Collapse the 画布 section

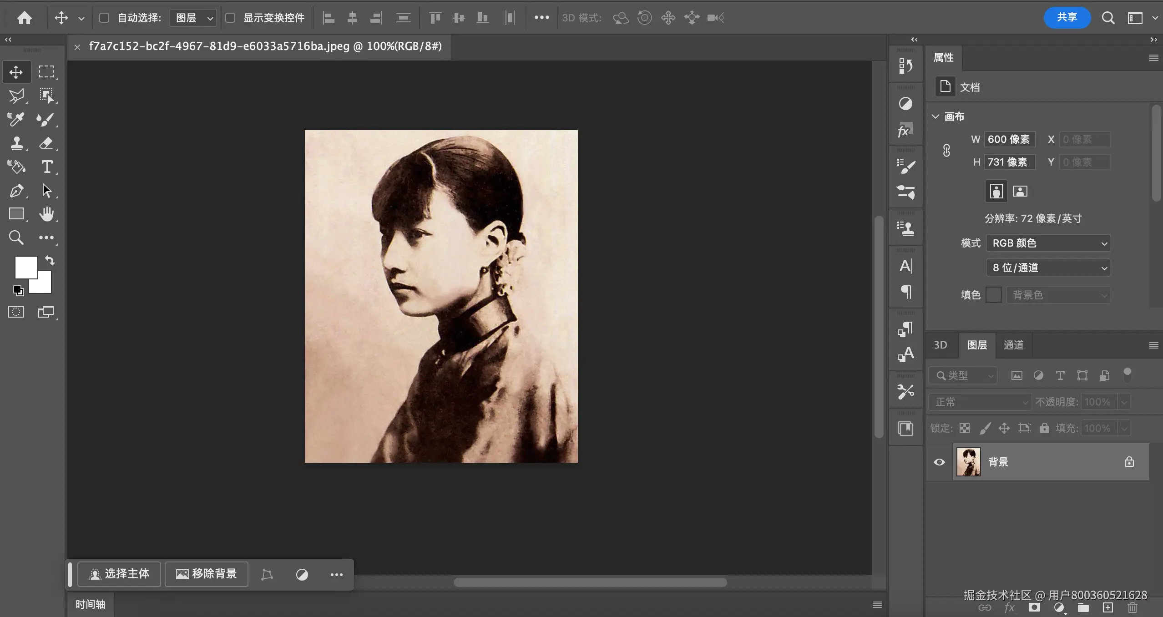tap(936, 116)
